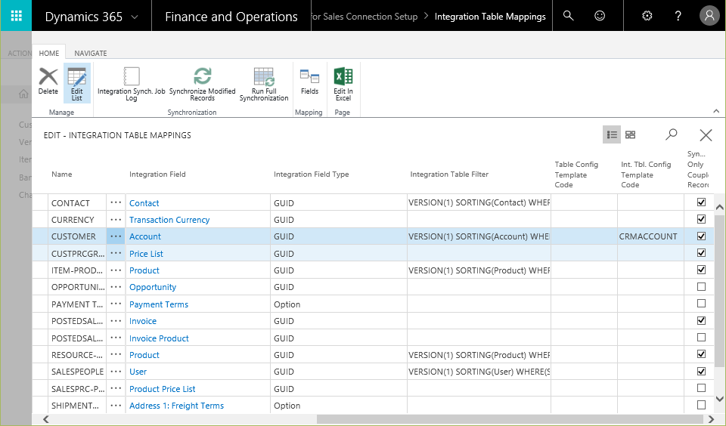Start Run Full Synchronization
This screenshot has height=426, width=726.
[264, 84]
